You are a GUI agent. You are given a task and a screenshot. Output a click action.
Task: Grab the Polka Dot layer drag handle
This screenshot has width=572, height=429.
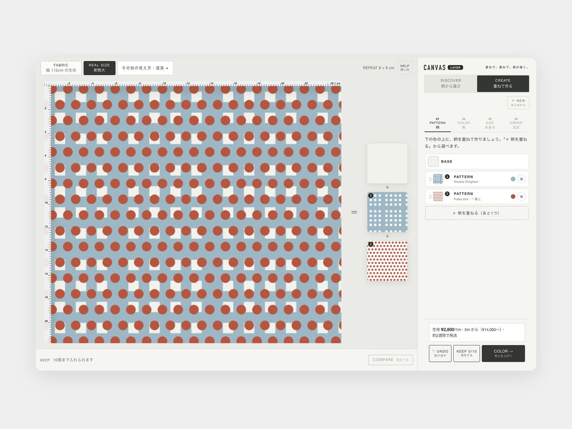coord(430,196)
